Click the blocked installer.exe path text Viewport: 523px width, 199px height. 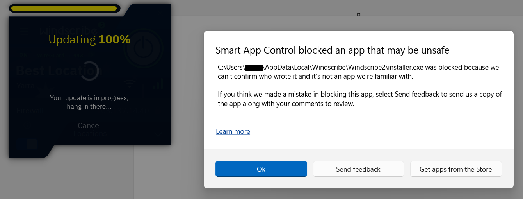pos(358,67)
